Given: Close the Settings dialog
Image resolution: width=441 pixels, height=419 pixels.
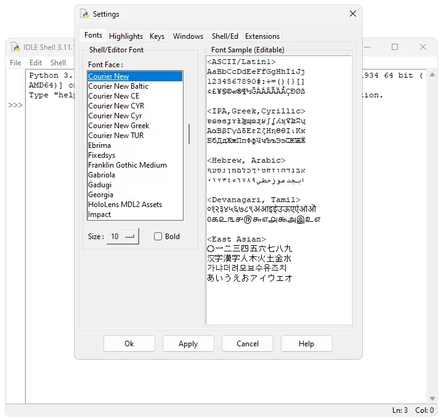Looking at the screenshot, I should (x=353, y=14).
